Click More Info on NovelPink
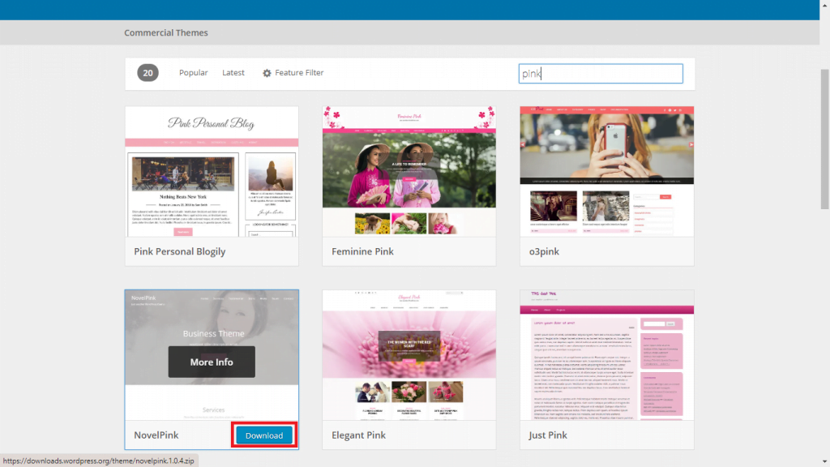This screenshot has height=467, width=830. 212,362
